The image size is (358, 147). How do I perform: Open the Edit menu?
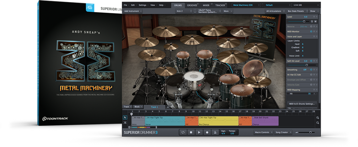[134, 5]
